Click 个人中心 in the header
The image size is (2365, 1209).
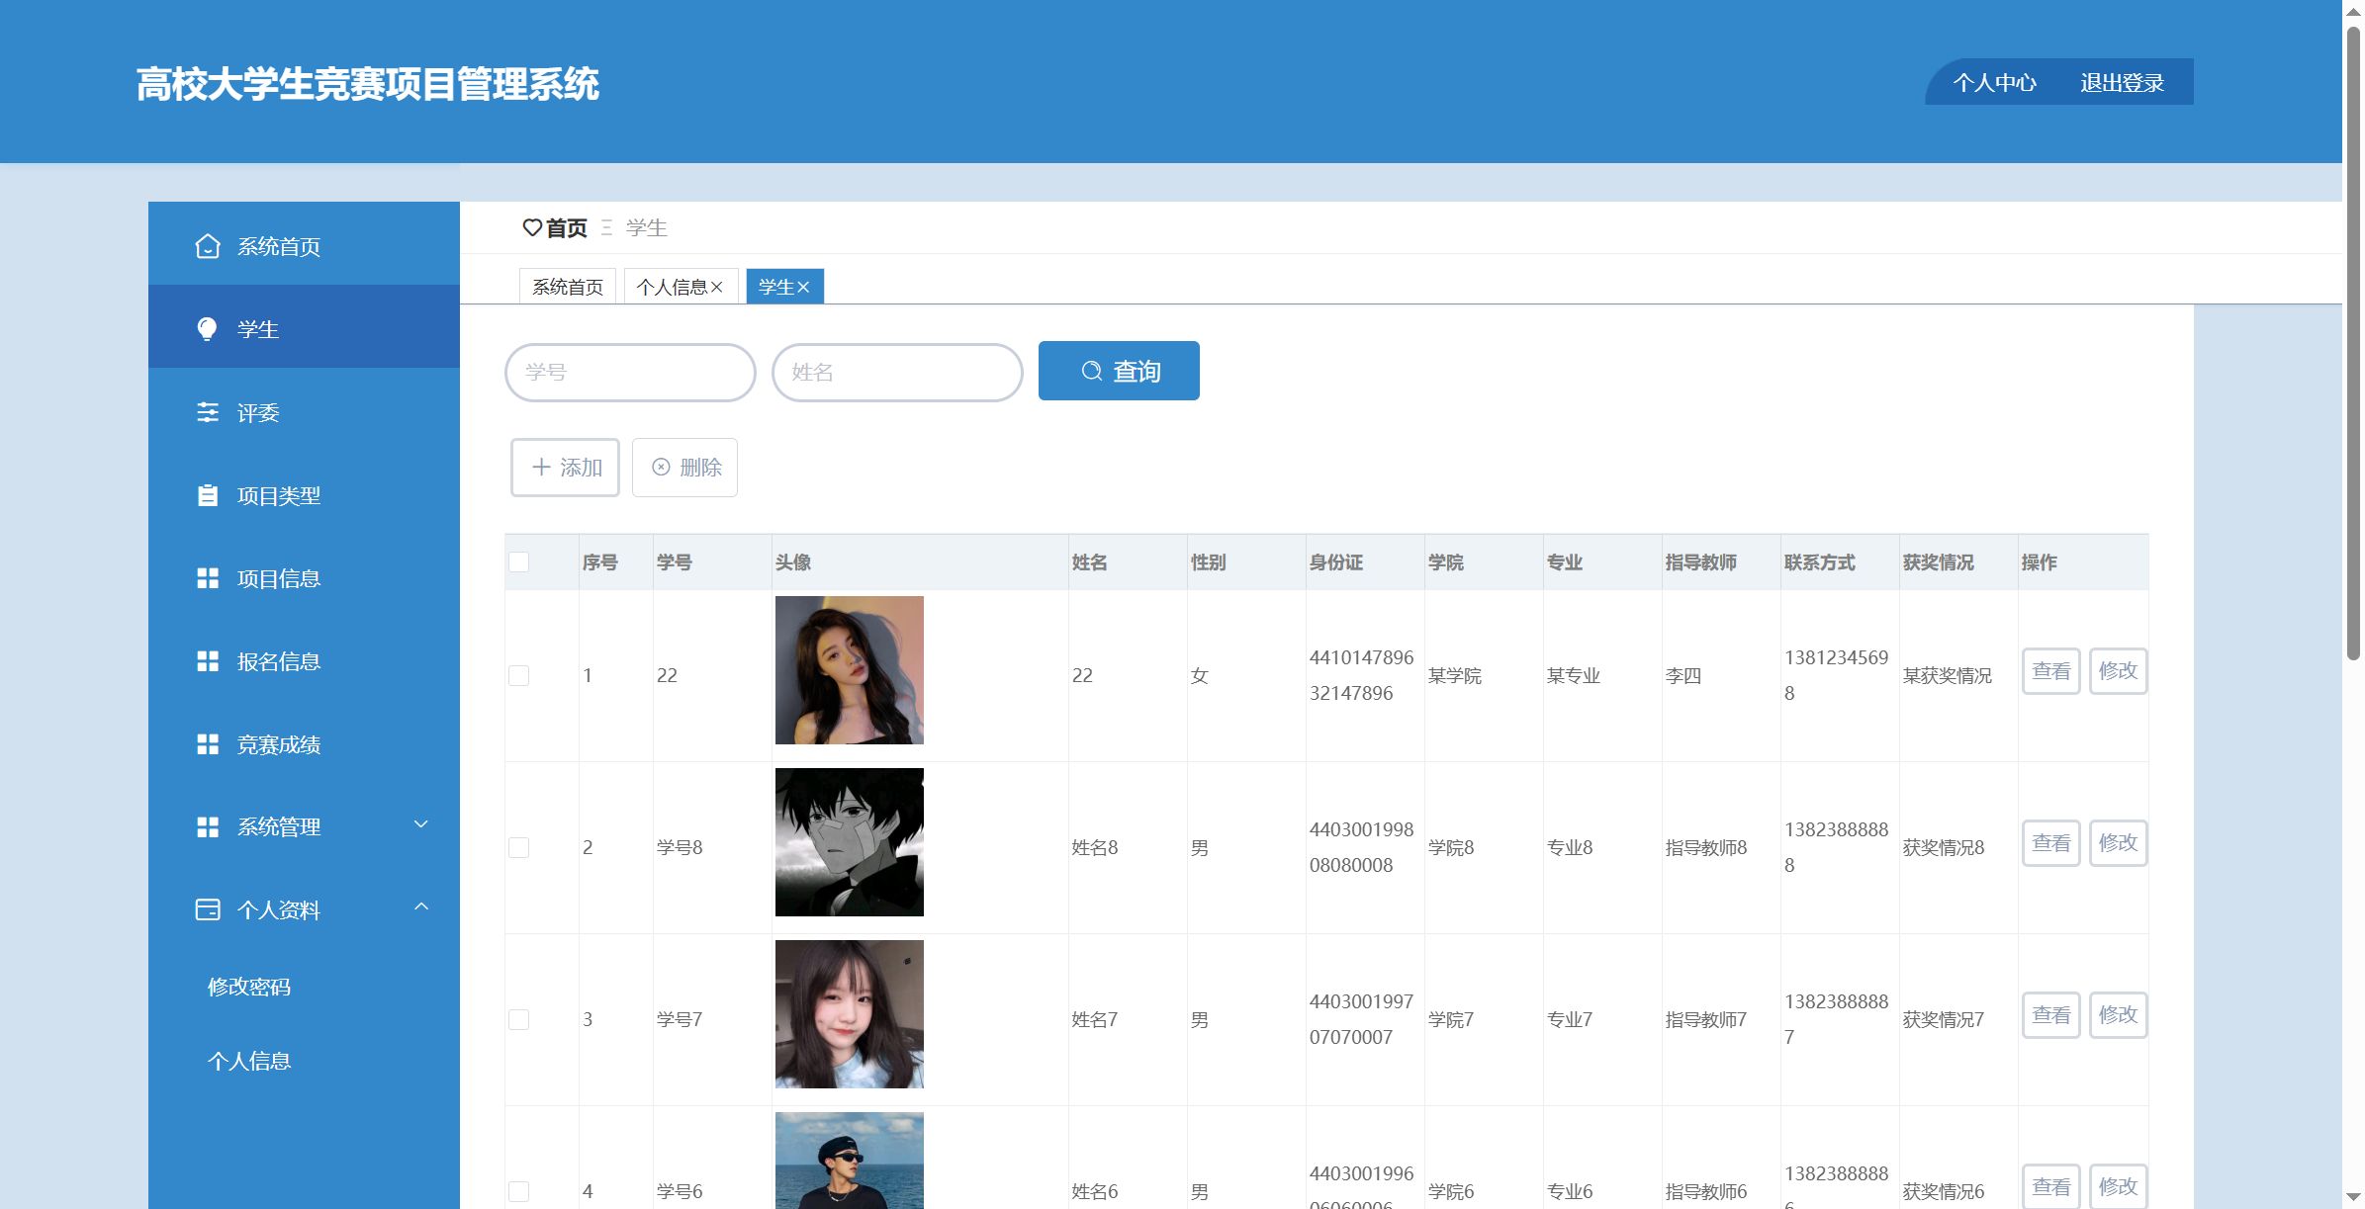click(x=1995, y=83)
